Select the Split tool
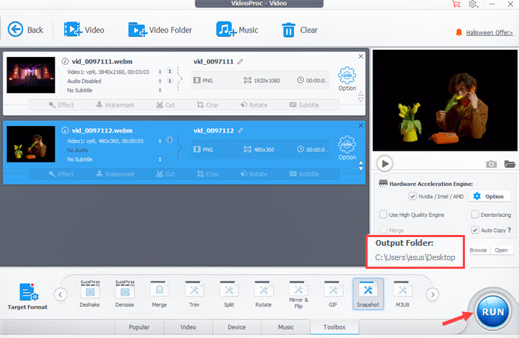This screenshot has width=519, height=338. [x=229, y=294]
